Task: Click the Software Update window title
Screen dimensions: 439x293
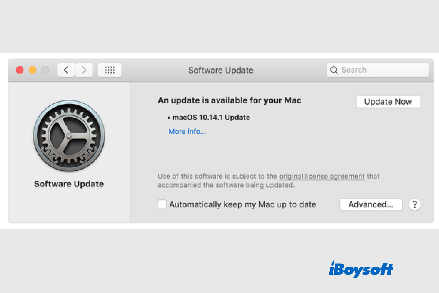Action: (221, 70)
